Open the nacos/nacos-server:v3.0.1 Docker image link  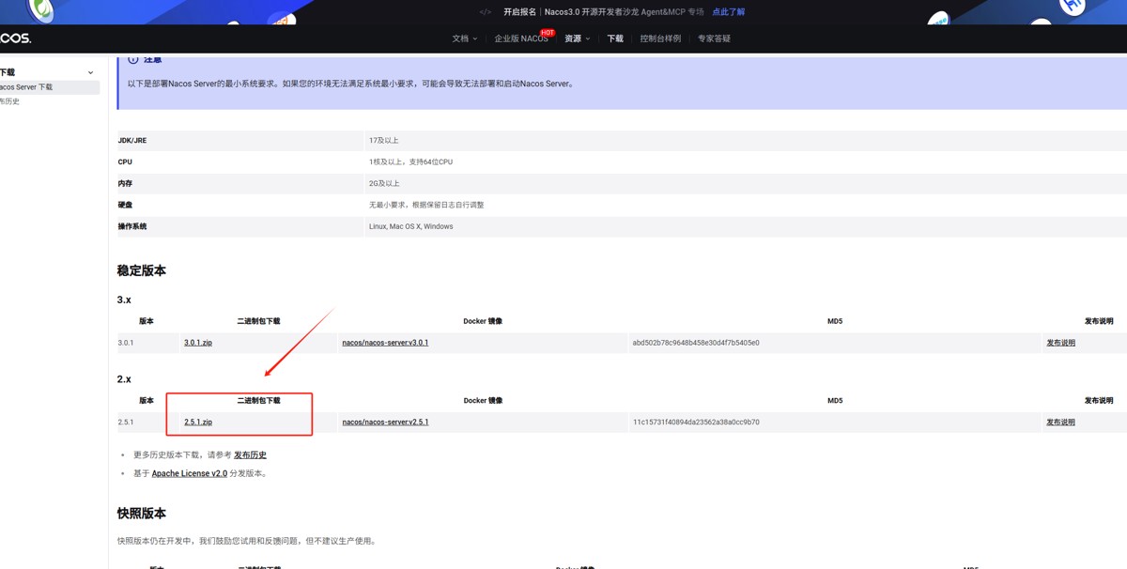point(385,343)
